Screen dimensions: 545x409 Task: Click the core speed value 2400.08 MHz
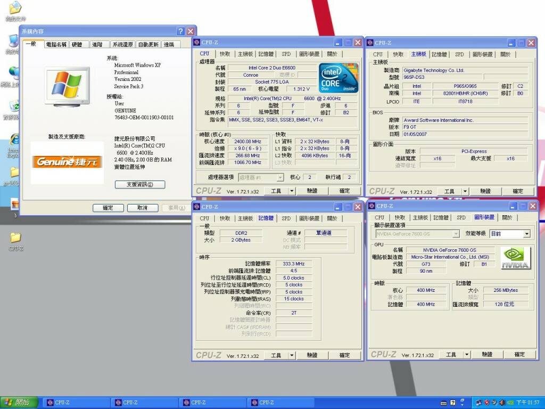[247, 142]
